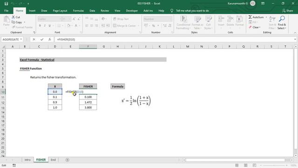Toggle Italic formatting
The image size is (298, 168).
click(45, 26)
